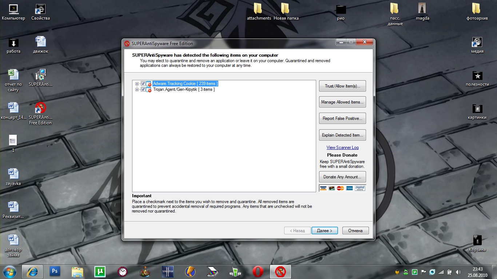Image resolution: width=497 pixels, height=279 pixels.
Task: Expand the Adware.Tracking Cookie tree node
Action: tap(137, 84)
